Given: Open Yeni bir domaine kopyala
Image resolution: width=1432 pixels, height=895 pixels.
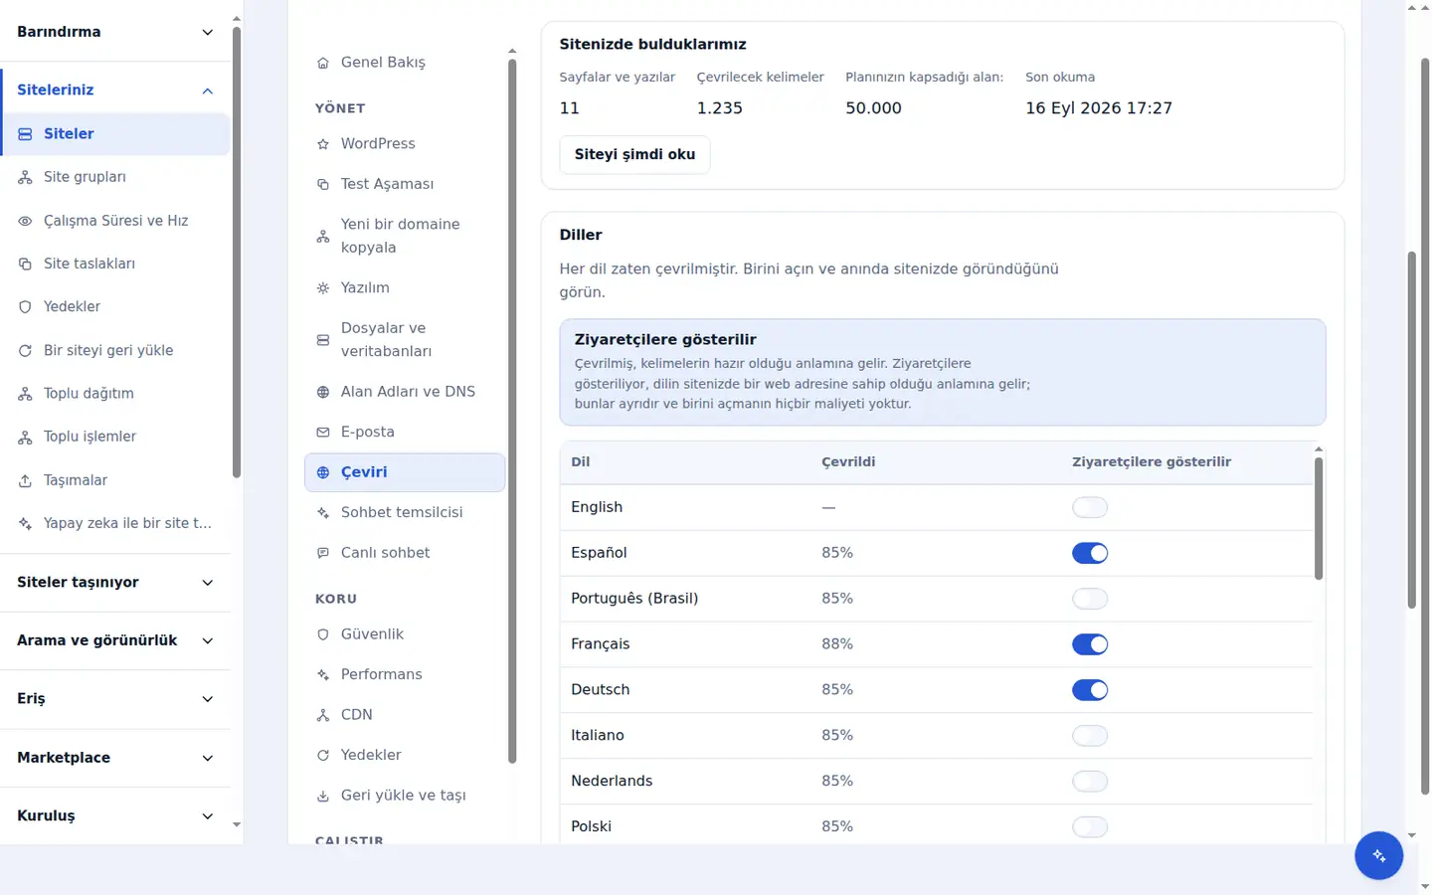Looking at the screenshot, I should point(405,236).
